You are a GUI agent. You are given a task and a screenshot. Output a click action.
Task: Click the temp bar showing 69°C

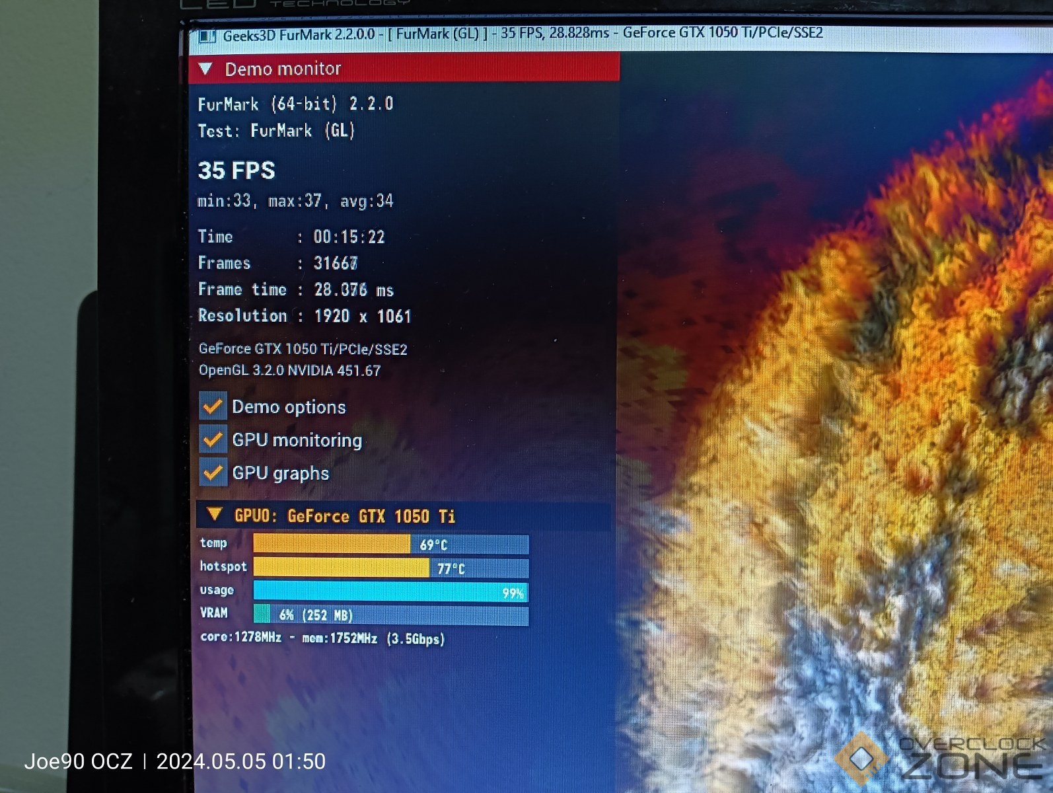click(x=390, y=544)
